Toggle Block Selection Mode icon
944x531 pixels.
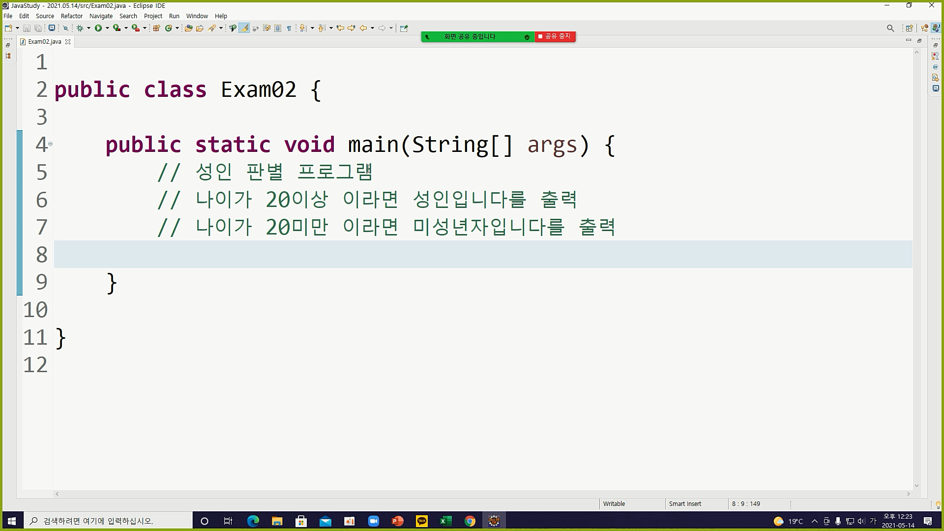point(278,28)
